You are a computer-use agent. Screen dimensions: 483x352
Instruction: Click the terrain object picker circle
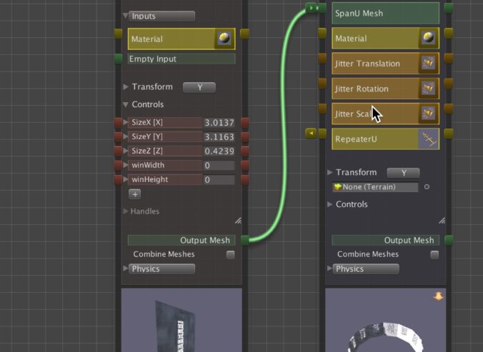point(427,188)
